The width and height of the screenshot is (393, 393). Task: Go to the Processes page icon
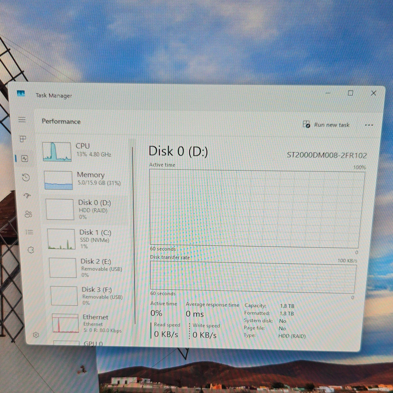click(x=23, y=139)
